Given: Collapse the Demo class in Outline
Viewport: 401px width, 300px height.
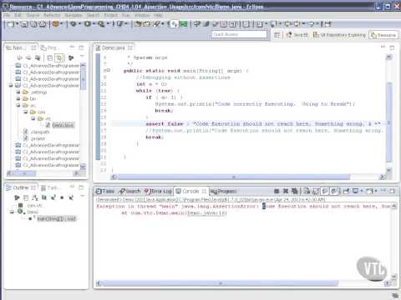Looking at the screenshot, I should (x=12, y=212).
